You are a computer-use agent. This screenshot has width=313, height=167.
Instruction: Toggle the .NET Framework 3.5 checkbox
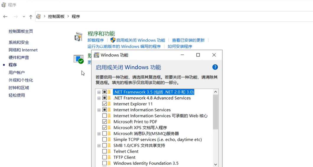[105, 92]
